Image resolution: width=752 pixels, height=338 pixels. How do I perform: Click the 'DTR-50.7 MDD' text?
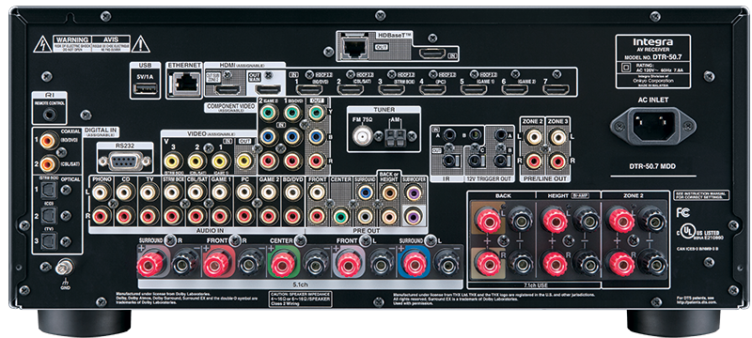click(652, 167)
